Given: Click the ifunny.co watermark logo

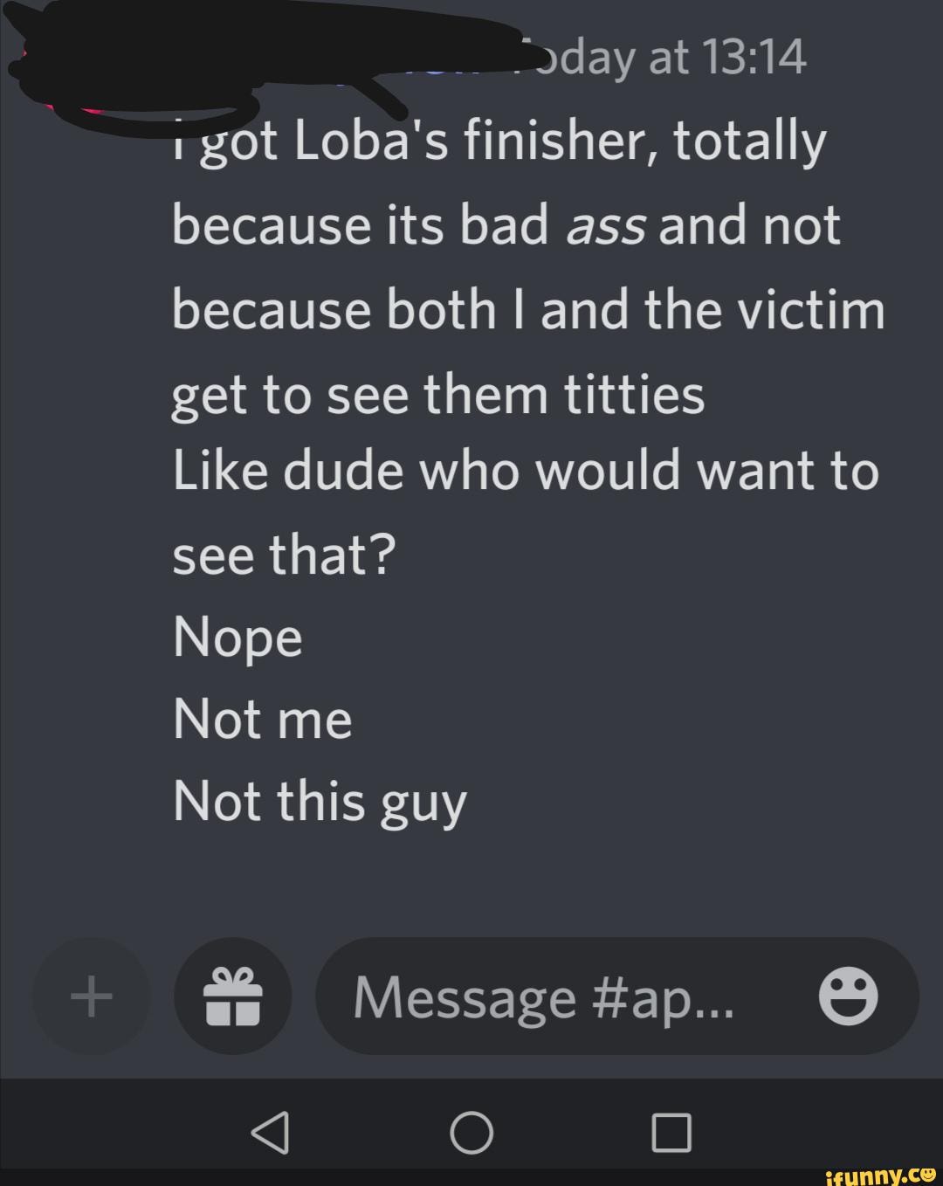Looking at the screenshot, I should click(880, 1173).
